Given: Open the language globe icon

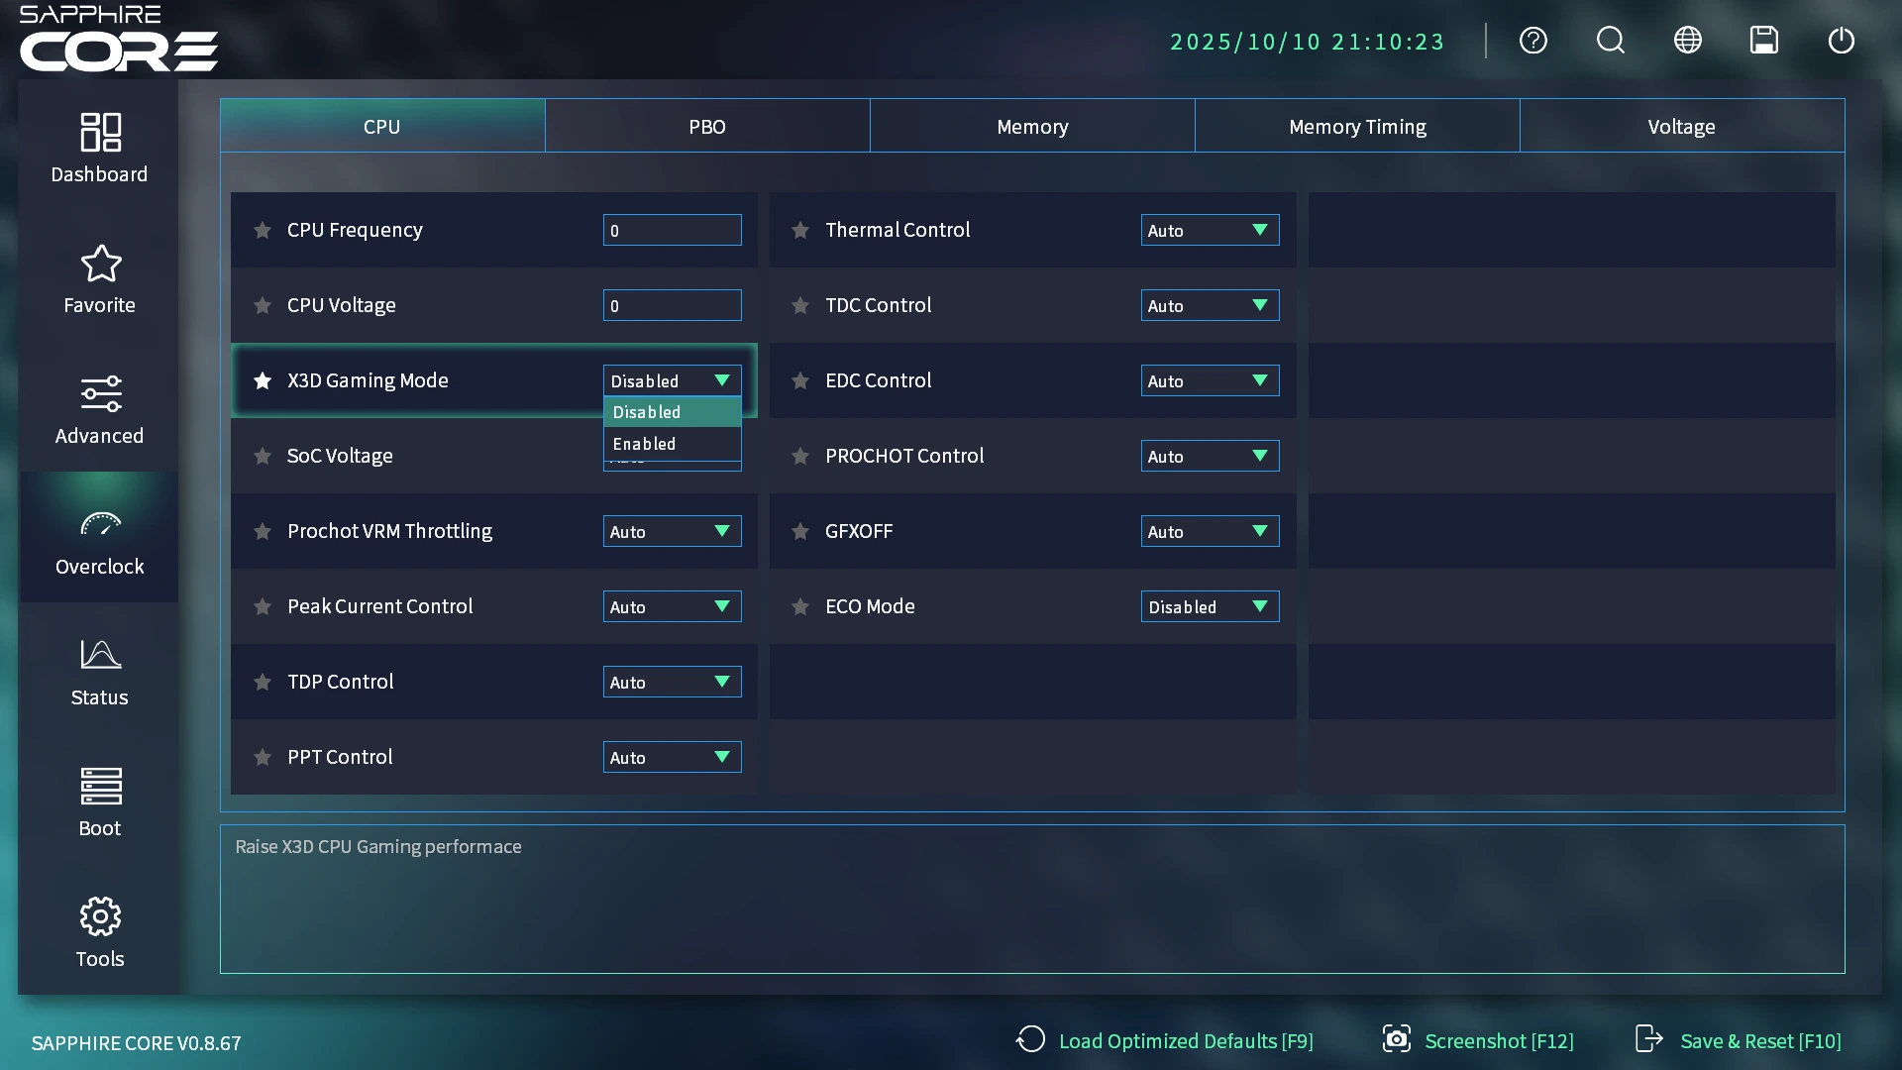Looking at the screenshot, I should point(1687,41).
